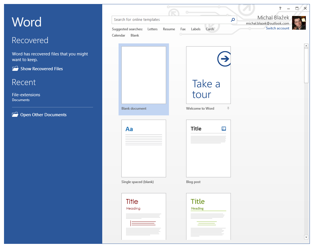Image resolution: width=315 pixels, height=249 pixels.
Task: Search suggested Cards templates
Action: click(x=210, y=29)
